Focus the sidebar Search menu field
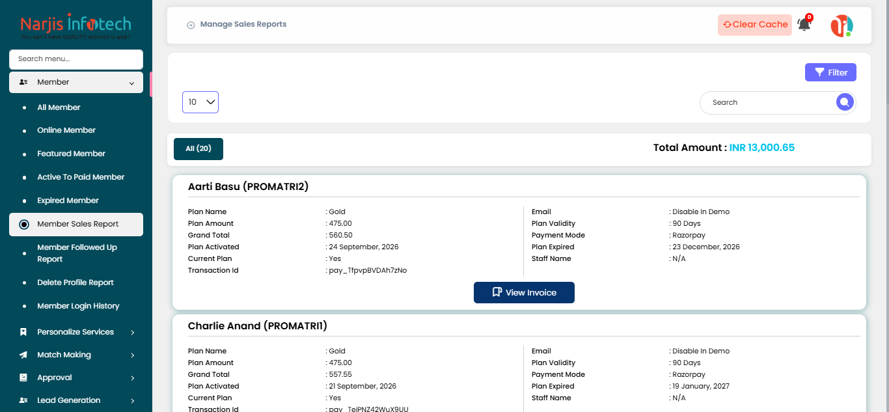Image resolution: width=889 pixels, height=412 pixels. [76, 59]
